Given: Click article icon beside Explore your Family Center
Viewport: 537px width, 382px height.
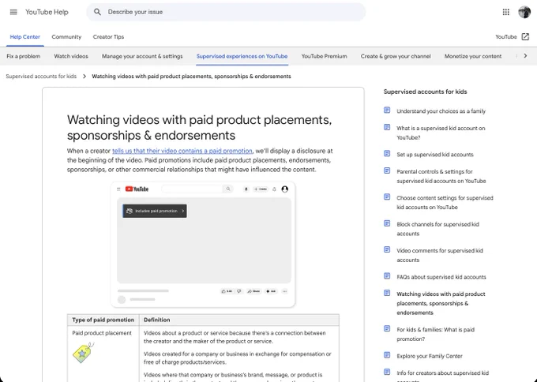Looking at the screenshot, I should point(387,355).
